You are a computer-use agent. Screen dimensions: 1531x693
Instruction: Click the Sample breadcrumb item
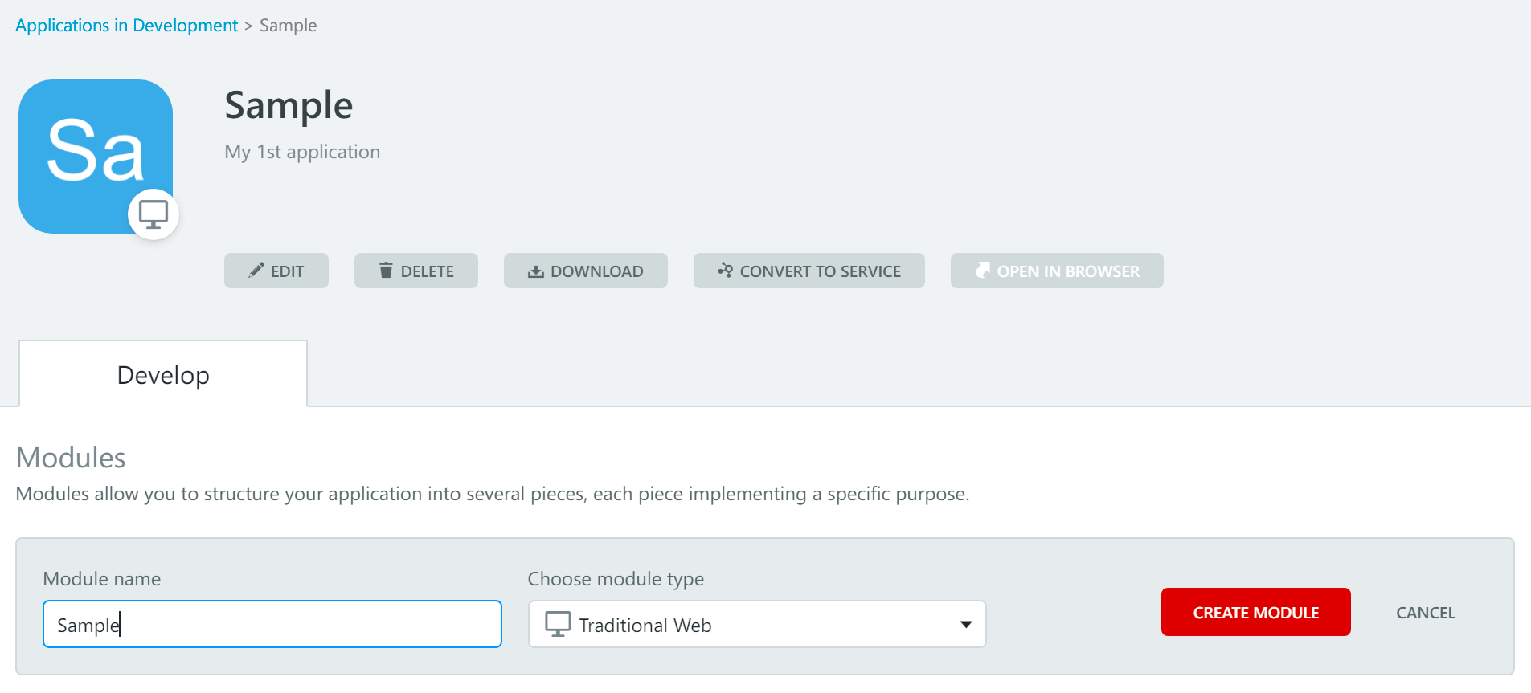pyautogui.click(x=288, y=26)
